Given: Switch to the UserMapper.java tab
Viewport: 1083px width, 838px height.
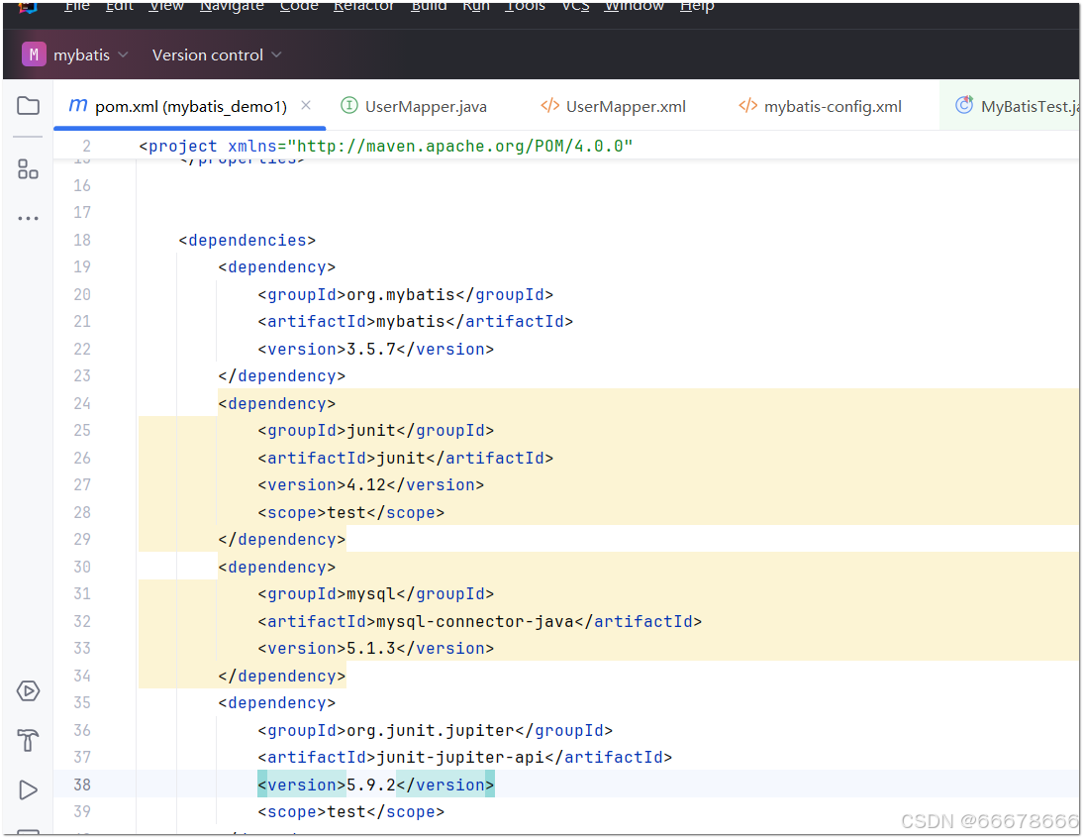Looking at the screenshot, I should pyautogui.click(x=425, y=107).
